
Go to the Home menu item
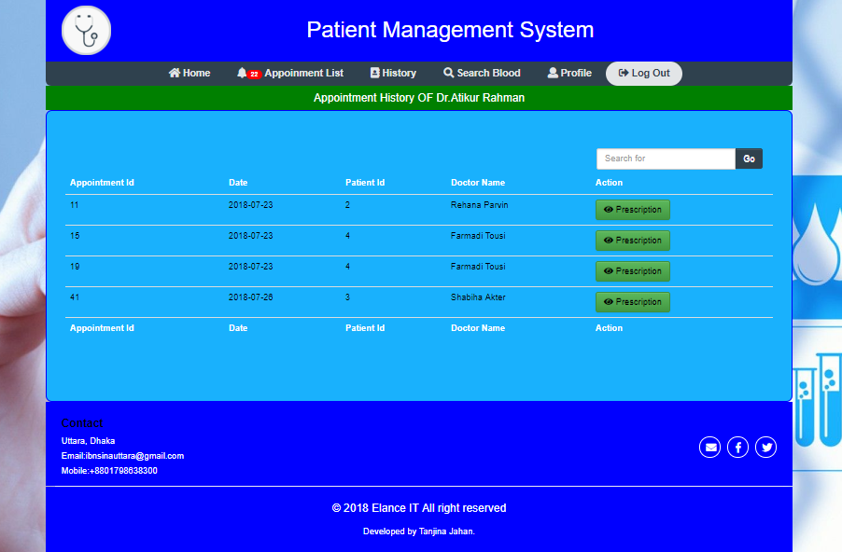click(189, 73)
